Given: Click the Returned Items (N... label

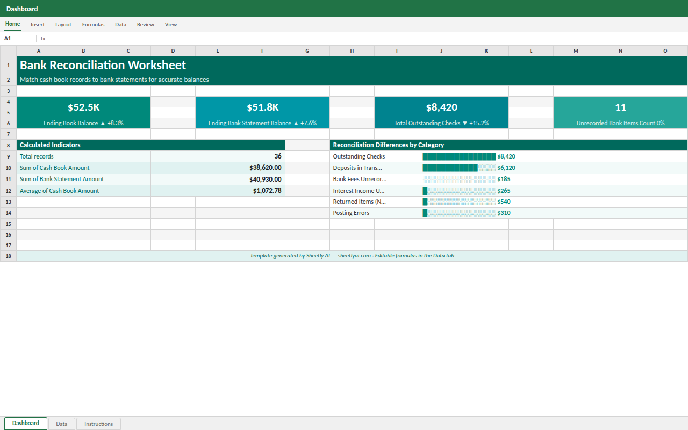Looking at the screenshot, I should pos(375,202).
